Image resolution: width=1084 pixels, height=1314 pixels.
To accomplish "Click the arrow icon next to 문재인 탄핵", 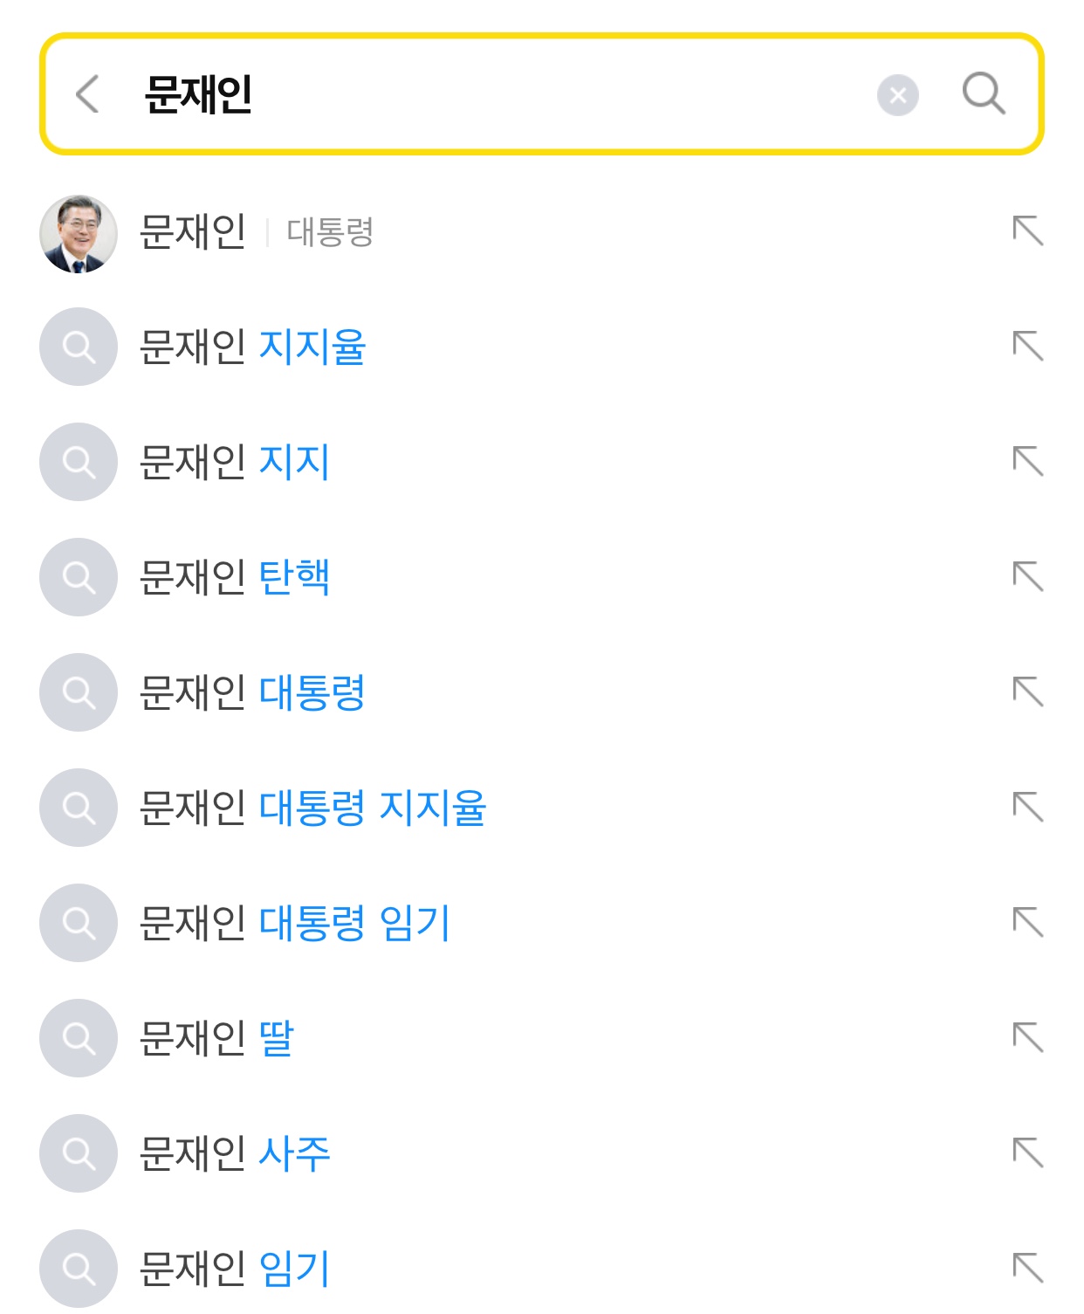I will point(1027,577).
